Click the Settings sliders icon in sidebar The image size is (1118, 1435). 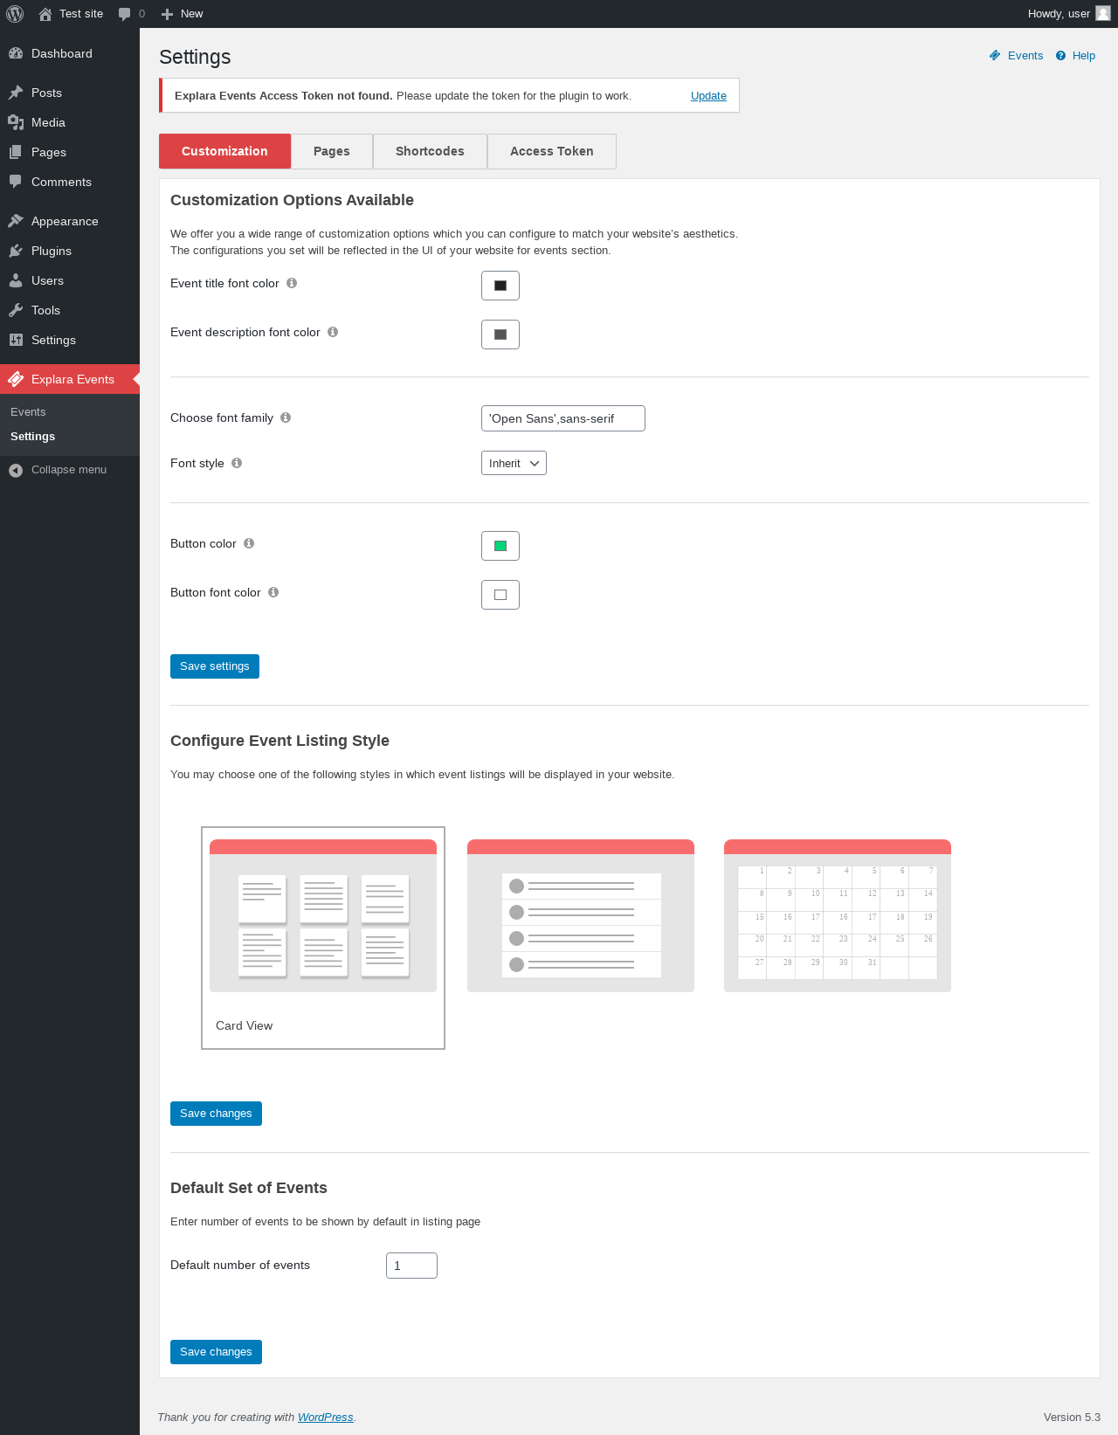(16, 340)
